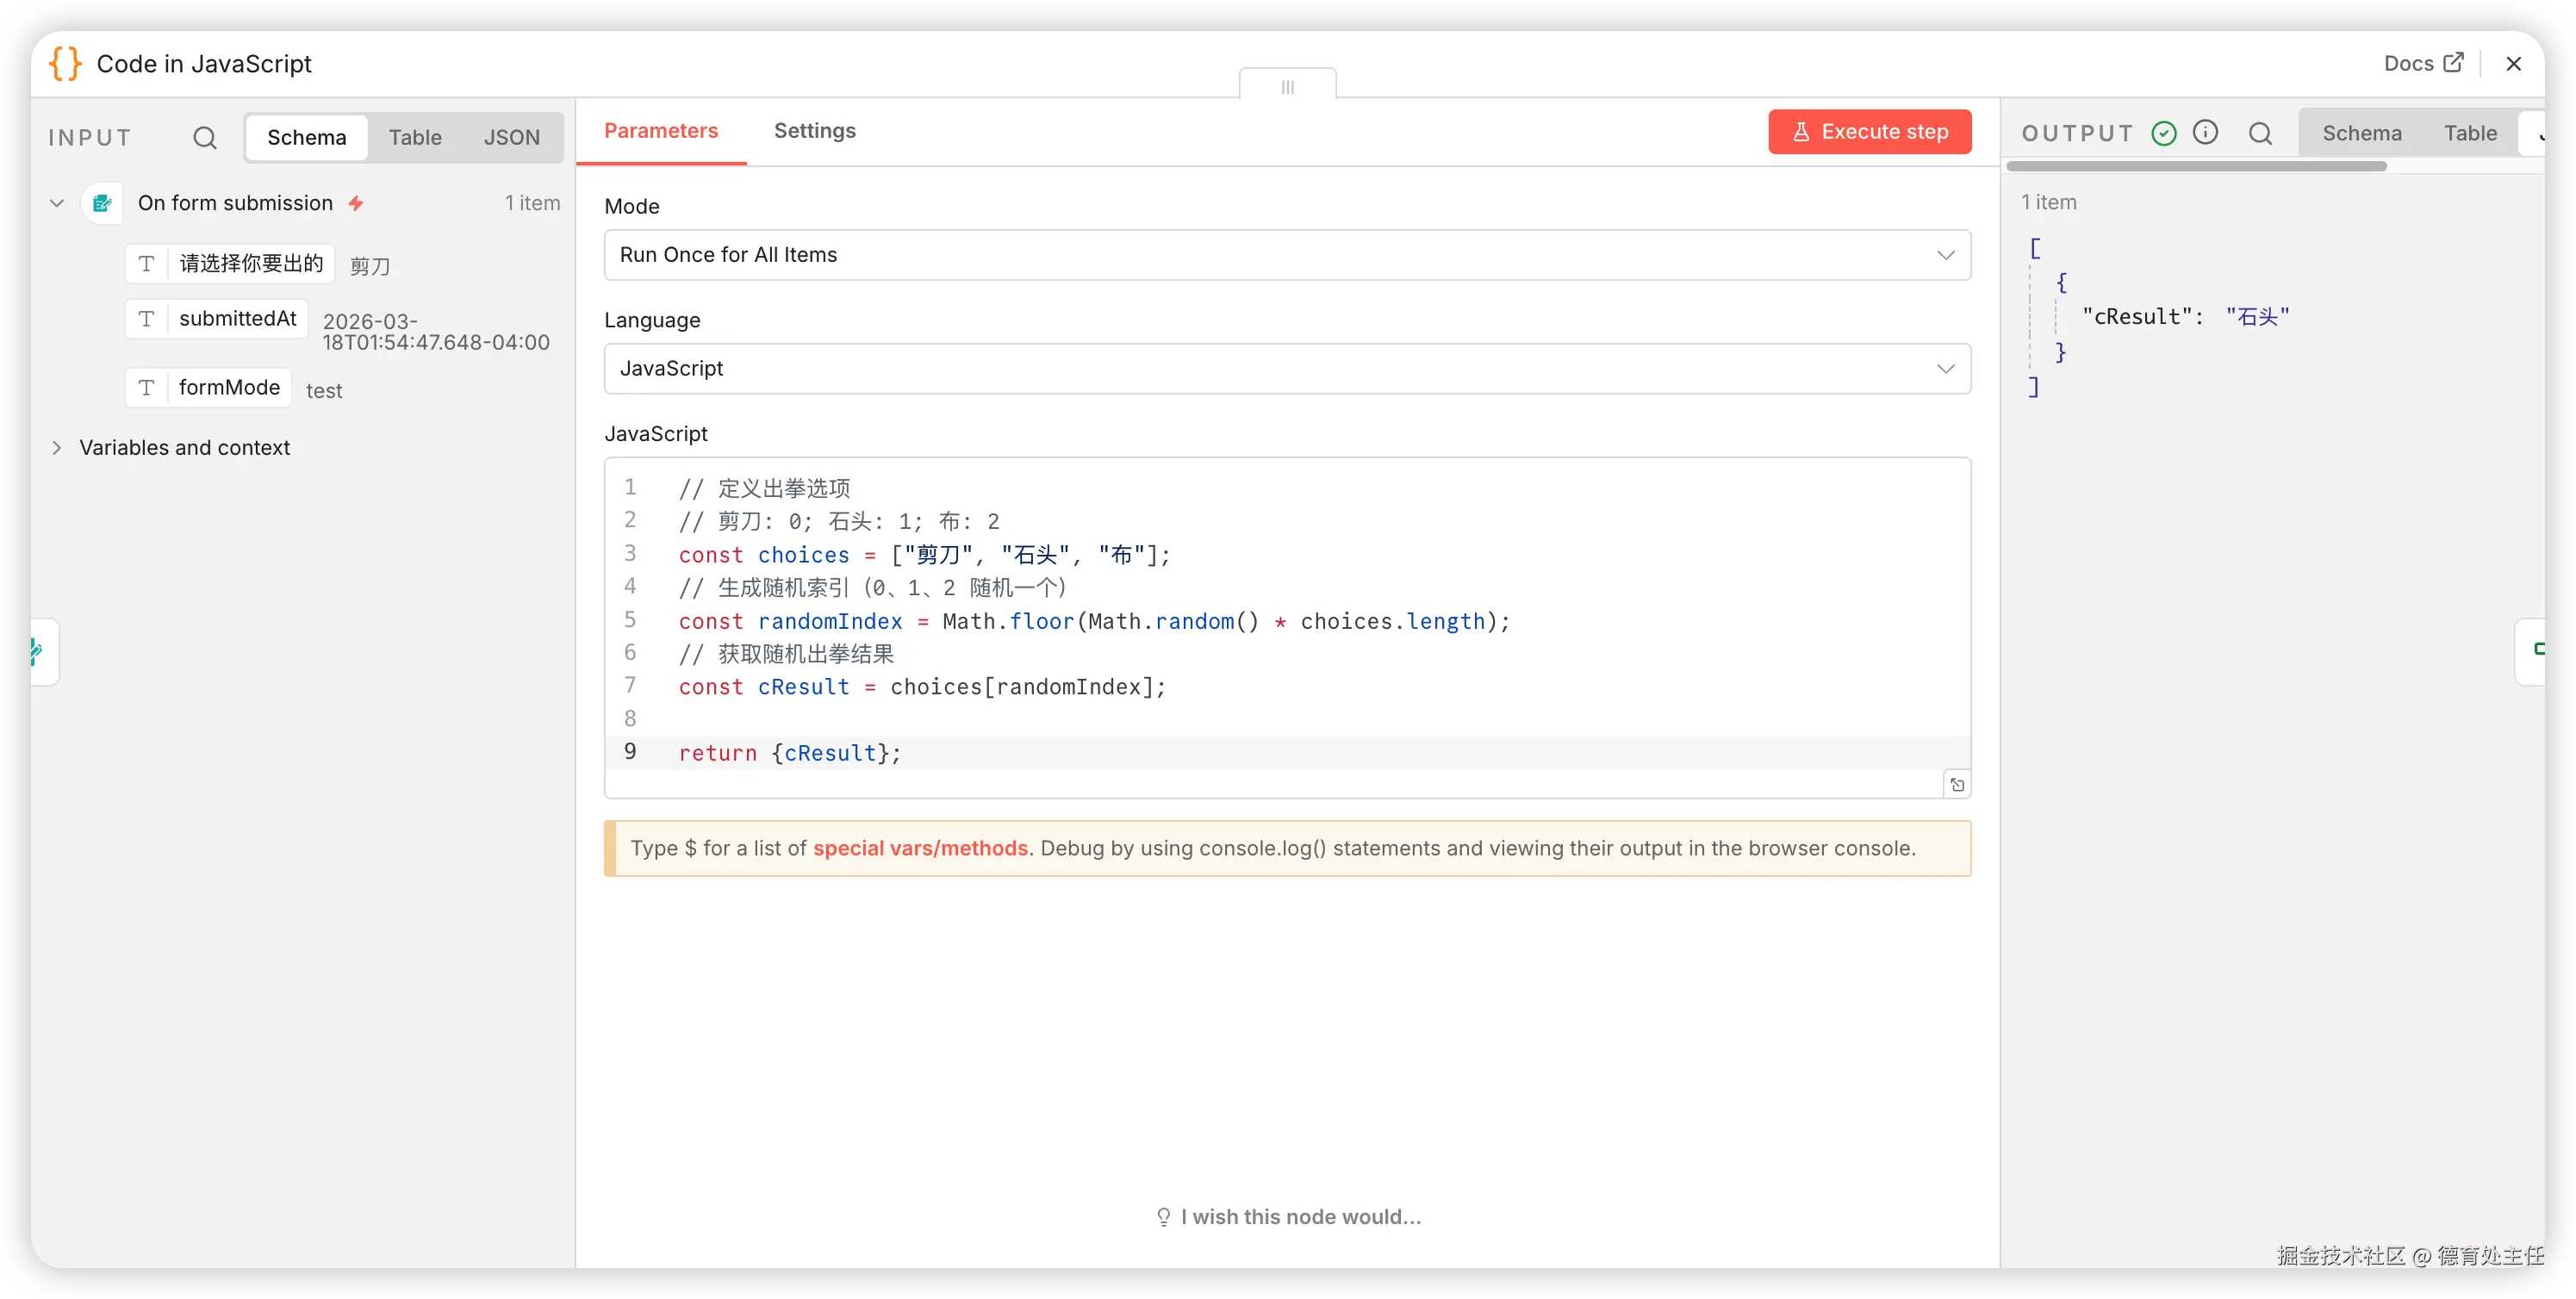Click the green output success checkmark icon
The image size is (2576, 1299).
2164,133
